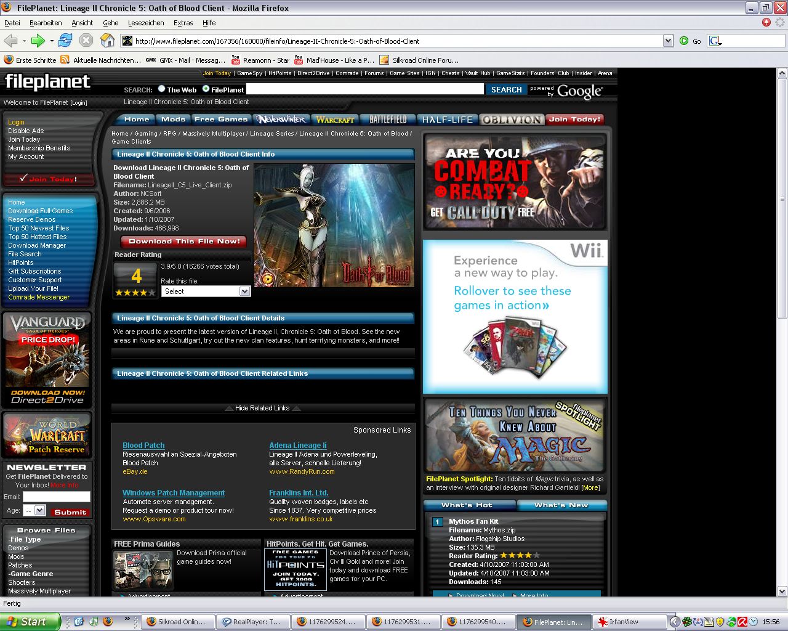Open the IrfanView taskbar item
This screenshot has width=788, height=631.
coord(630,622)
